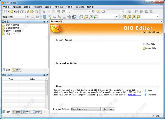Click the Inspector vertical scrollbar
This screenshot has width=165, height=119.
[x=47, y=93]
